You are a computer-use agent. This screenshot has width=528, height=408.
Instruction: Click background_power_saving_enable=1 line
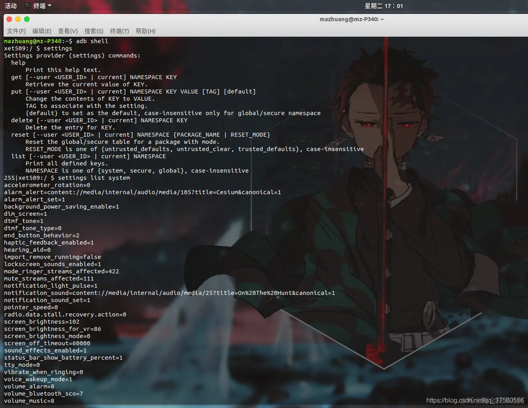click(62, 207)
